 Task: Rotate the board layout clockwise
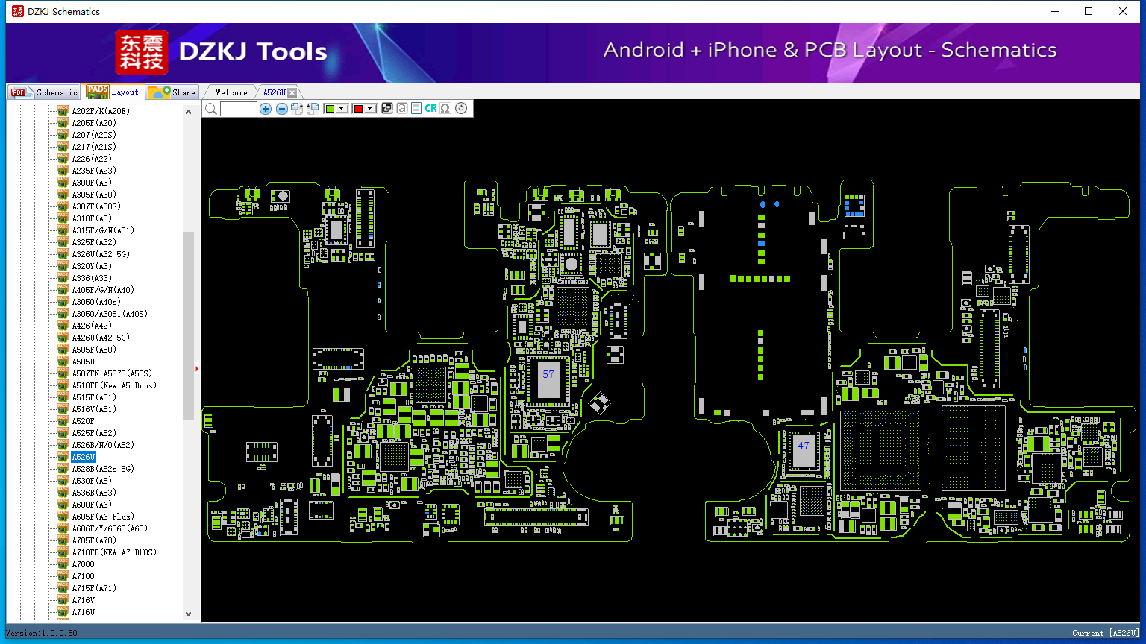coord(297,109)
